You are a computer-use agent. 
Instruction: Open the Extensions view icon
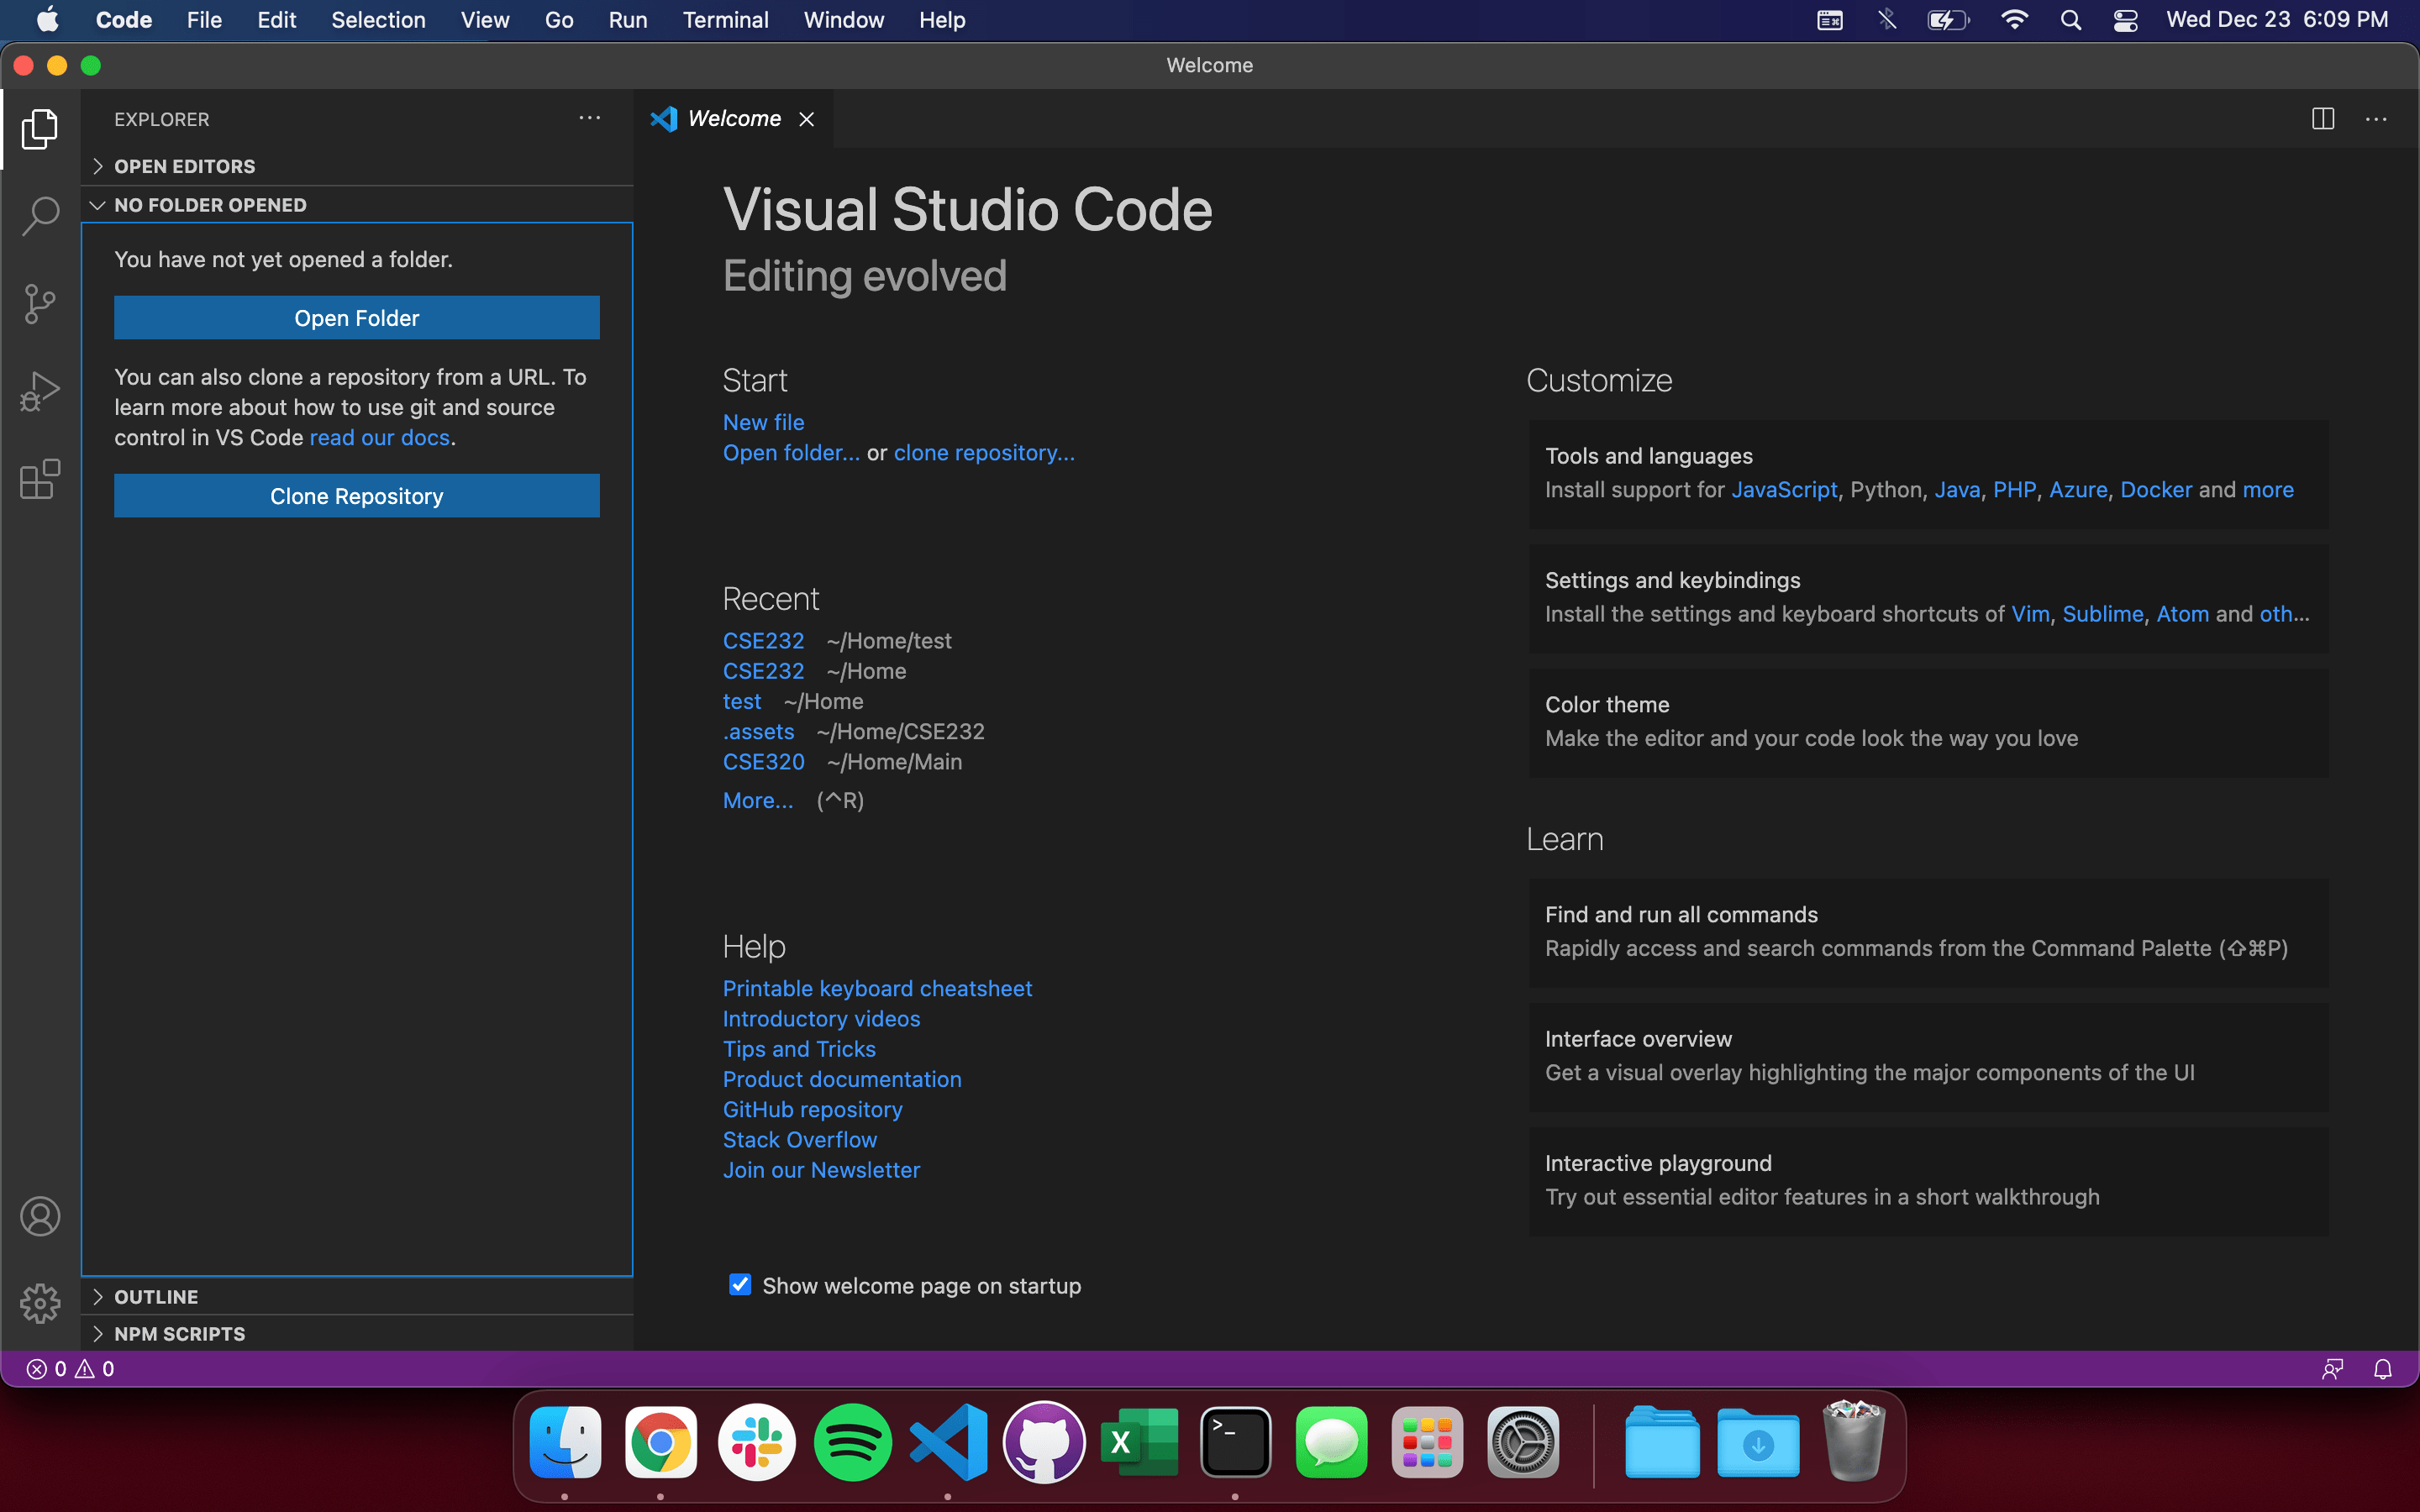(40, 479)
